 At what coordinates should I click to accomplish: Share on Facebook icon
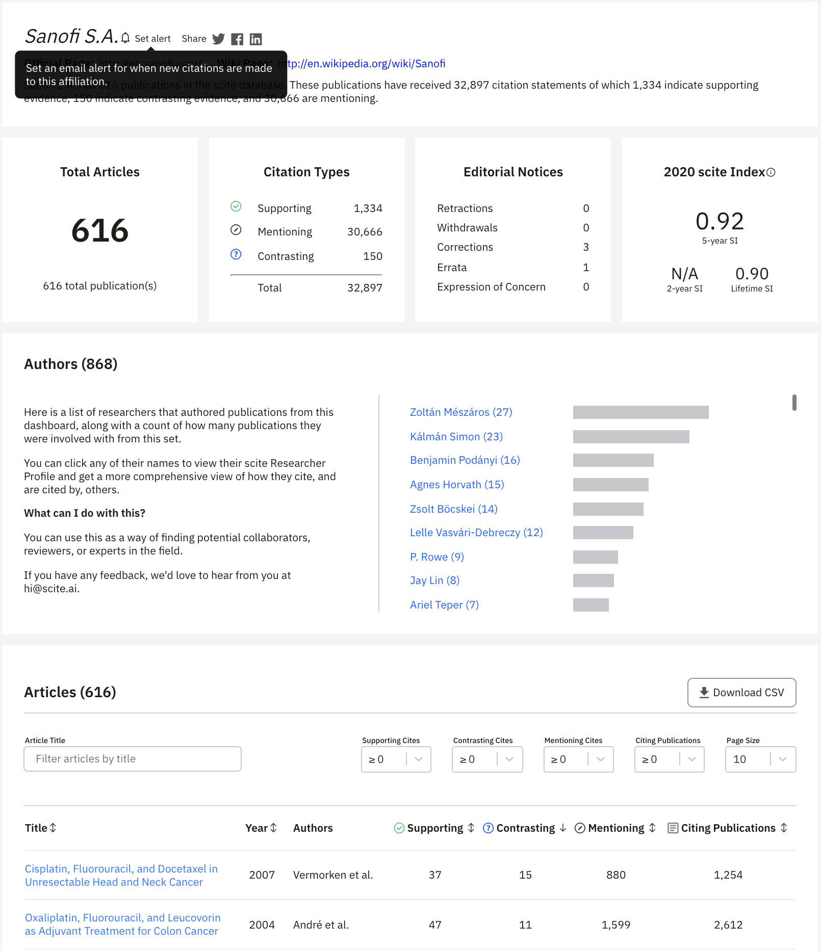click(237, 39)
